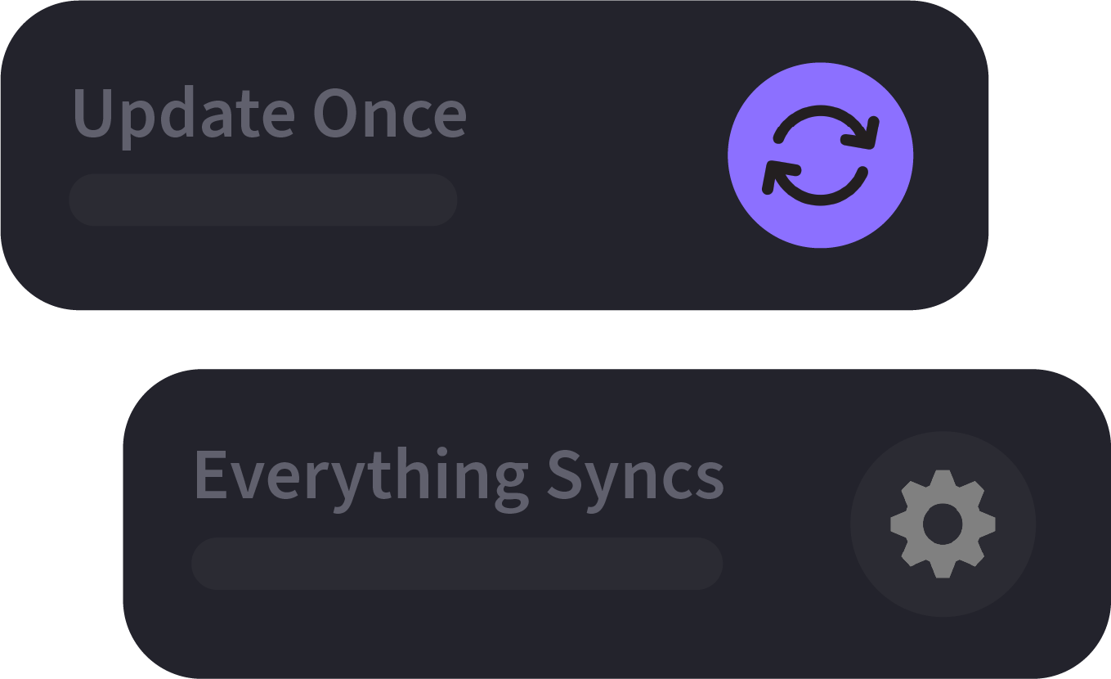The image size is (1111, 679).
Task: Click a tooth of the gear icon
Action: (943, 480)
